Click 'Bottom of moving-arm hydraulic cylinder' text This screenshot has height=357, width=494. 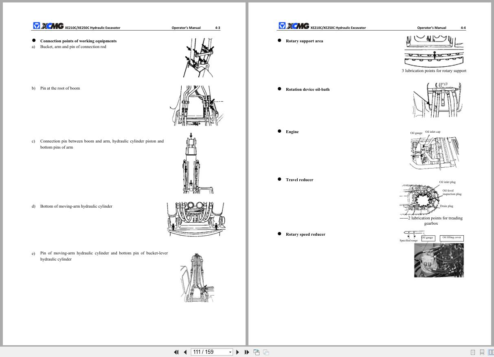click(76, 206)
